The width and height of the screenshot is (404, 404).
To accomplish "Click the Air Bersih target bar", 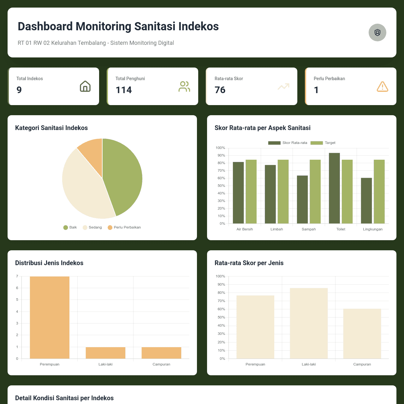I will click(251, 192).
